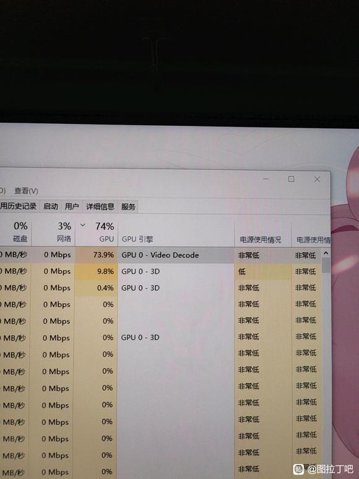This screenshot has height=479, width=359.
Task: Open the 详细信息 tab
Action: [x=100, y=206]
